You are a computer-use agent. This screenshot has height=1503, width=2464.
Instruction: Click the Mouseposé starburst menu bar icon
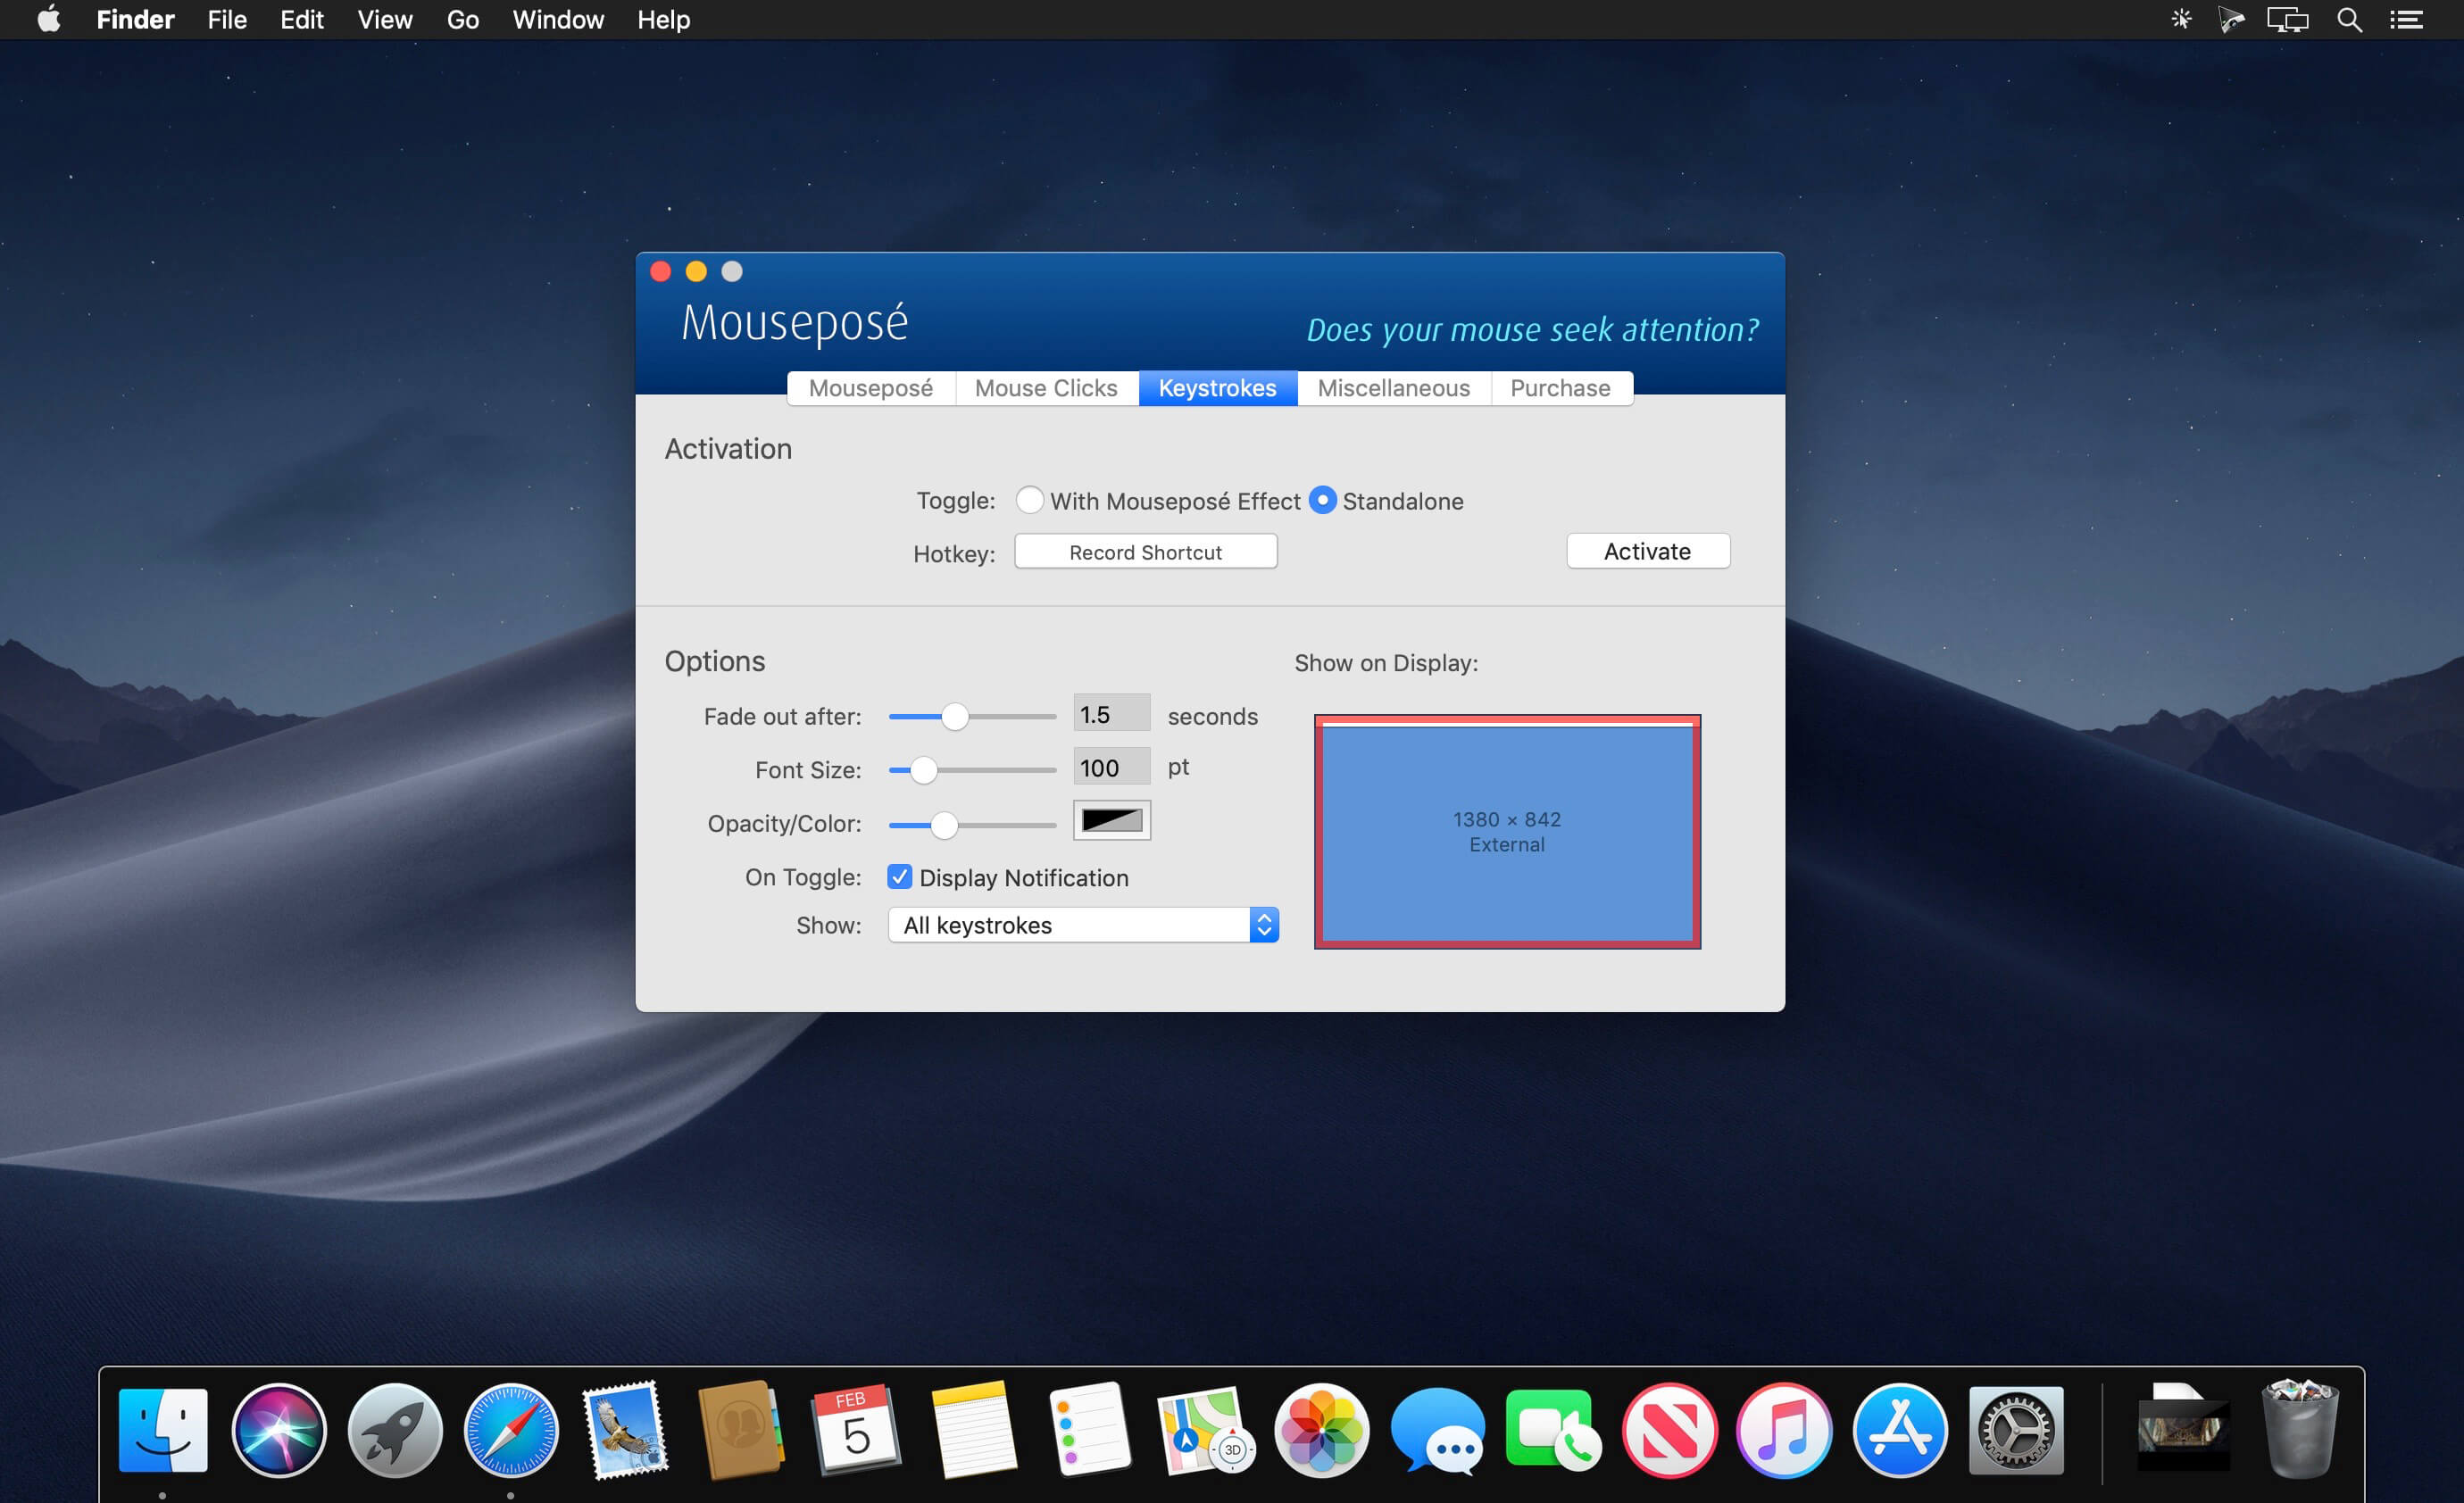(x=2181, y=19)
